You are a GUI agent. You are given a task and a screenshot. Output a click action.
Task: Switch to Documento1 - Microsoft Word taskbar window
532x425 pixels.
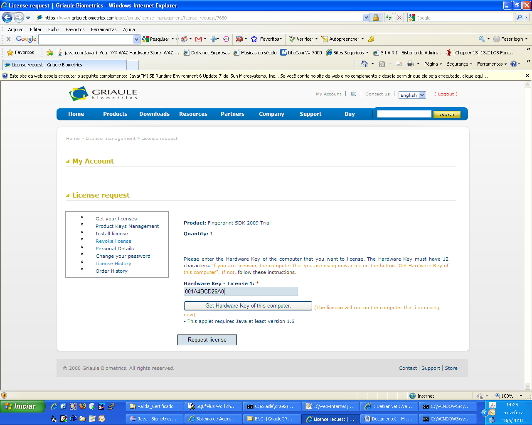coord(388,419)
